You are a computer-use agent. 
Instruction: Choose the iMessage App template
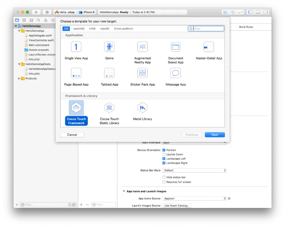[x=176, y=77]
